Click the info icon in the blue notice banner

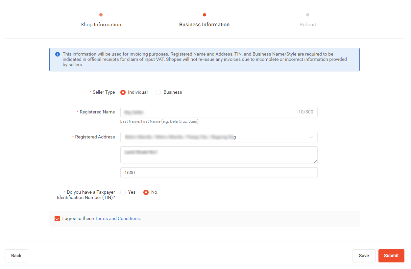click(x=57, y=54)
